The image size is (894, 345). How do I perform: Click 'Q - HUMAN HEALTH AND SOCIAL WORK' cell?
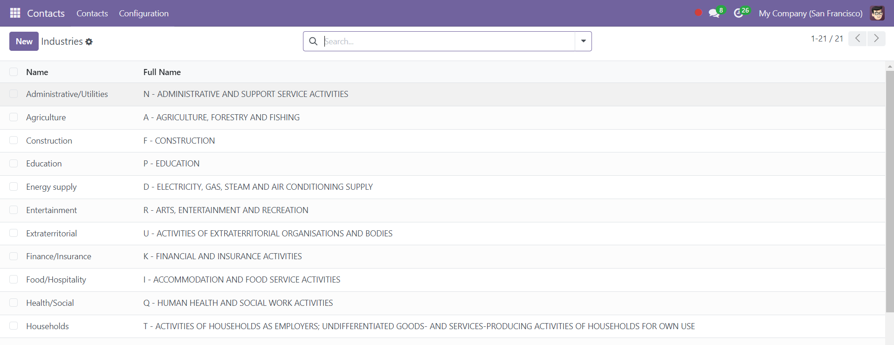coord(238,303)
